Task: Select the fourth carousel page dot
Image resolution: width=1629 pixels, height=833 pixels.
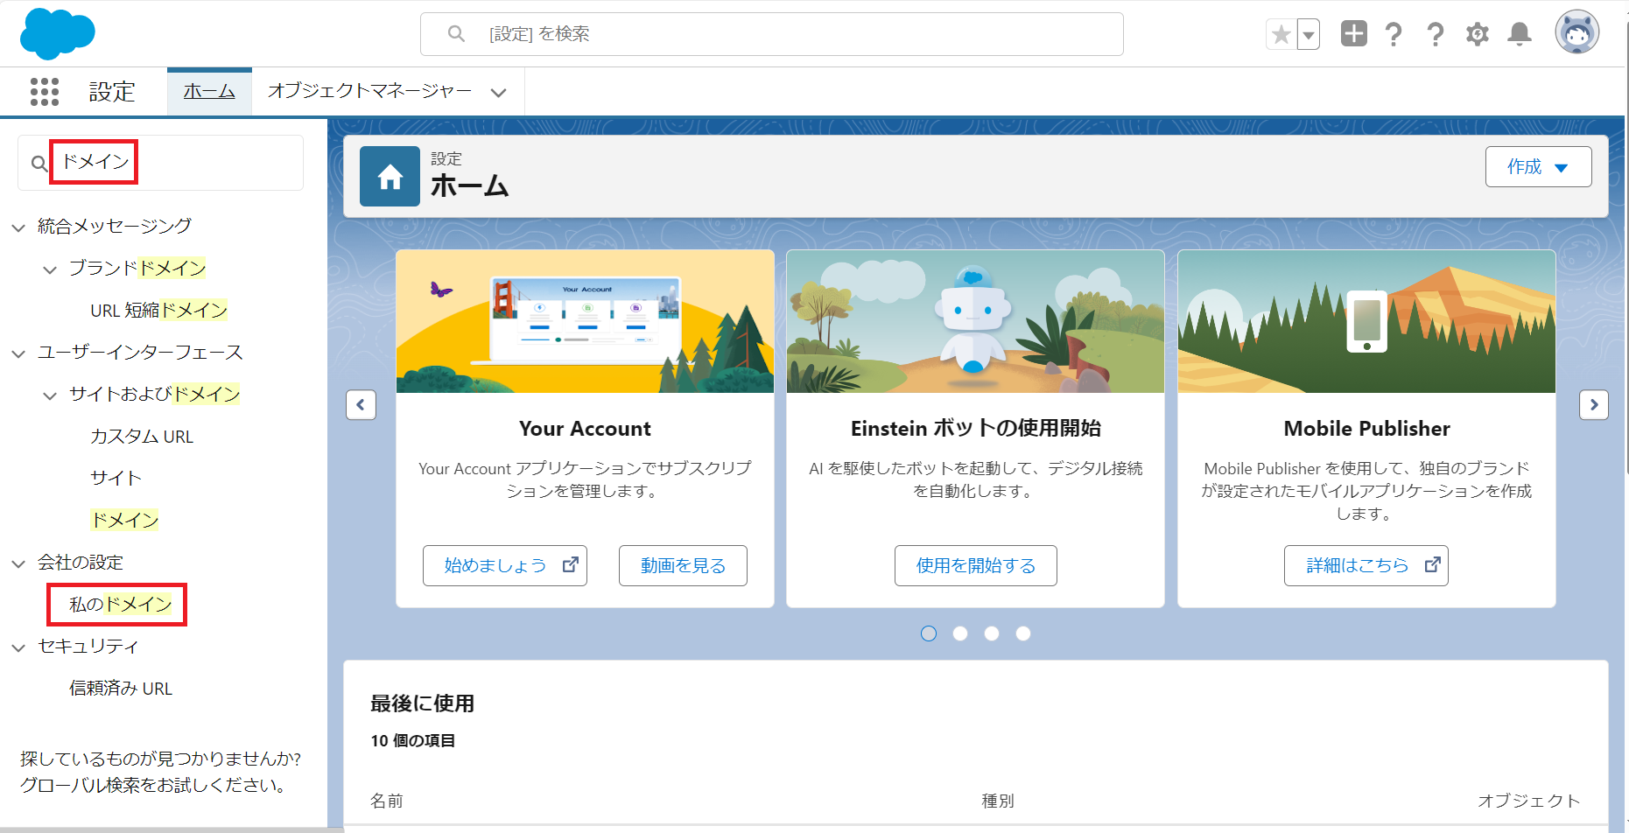Action: click(x=1023, y=633)
